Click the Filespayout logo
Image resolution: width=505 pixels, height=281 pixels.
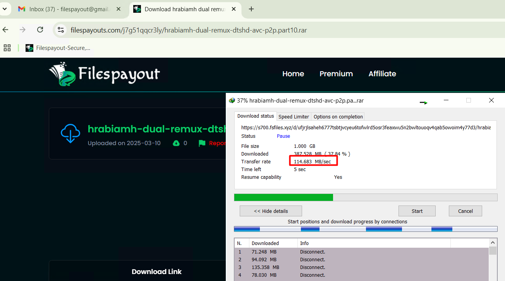click(105, 74)
